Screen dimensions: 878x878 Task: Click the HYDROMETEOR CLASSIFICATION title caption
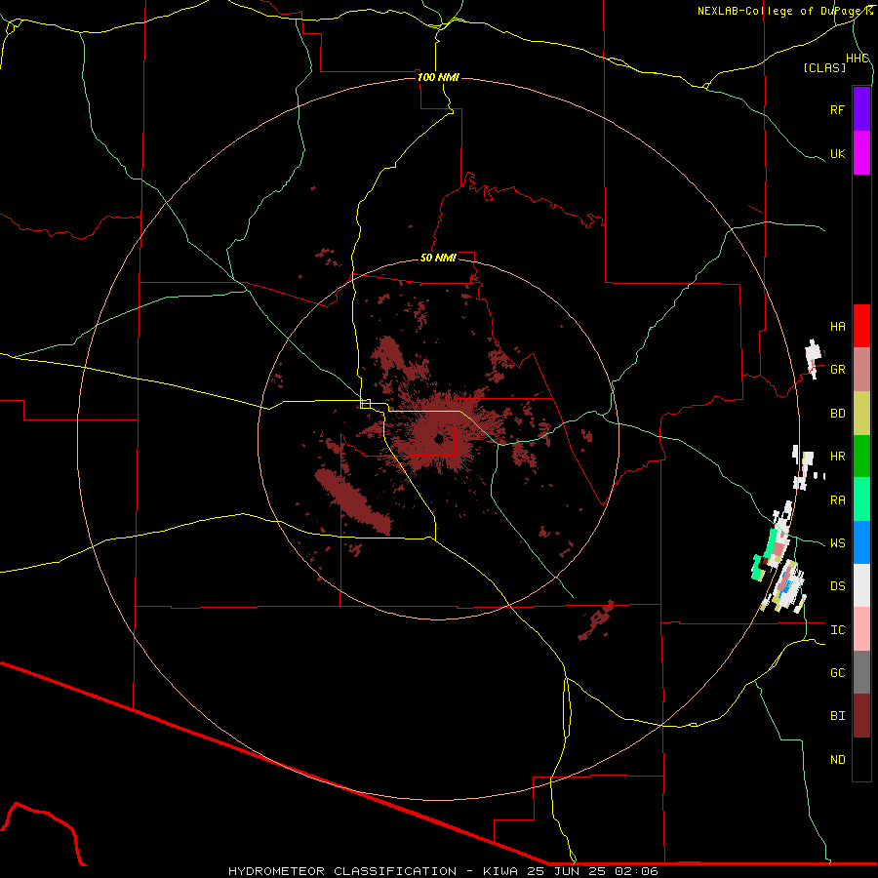(443, 871)
